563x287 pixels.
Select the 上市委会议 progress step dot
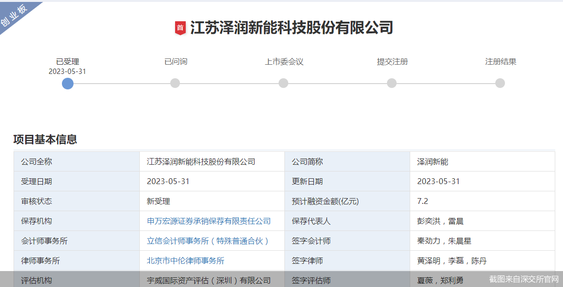tap(283, 83)
